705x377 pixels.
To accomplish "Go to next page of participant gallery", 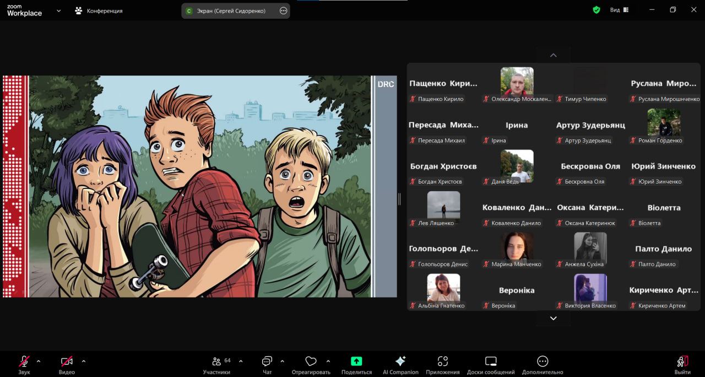I will 554,318.
